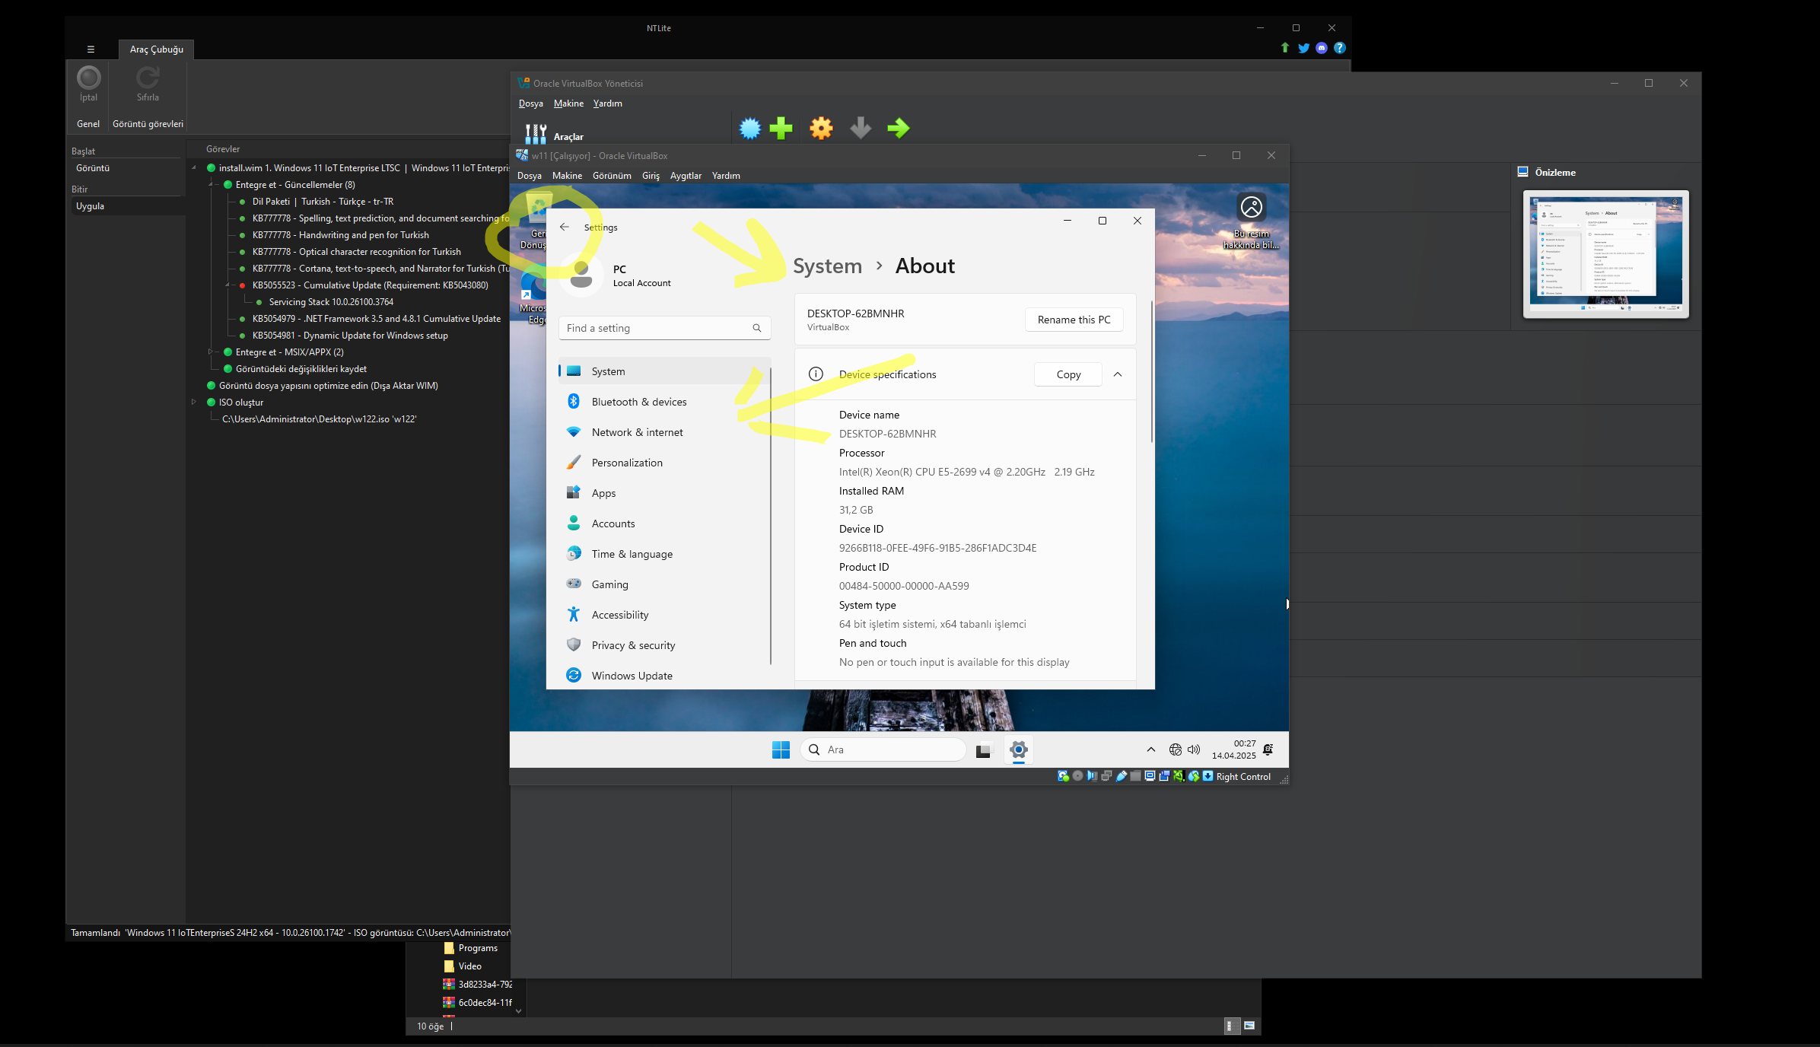Click hard disk activity indicator in VM status bar

click(x=1063, y=776)
